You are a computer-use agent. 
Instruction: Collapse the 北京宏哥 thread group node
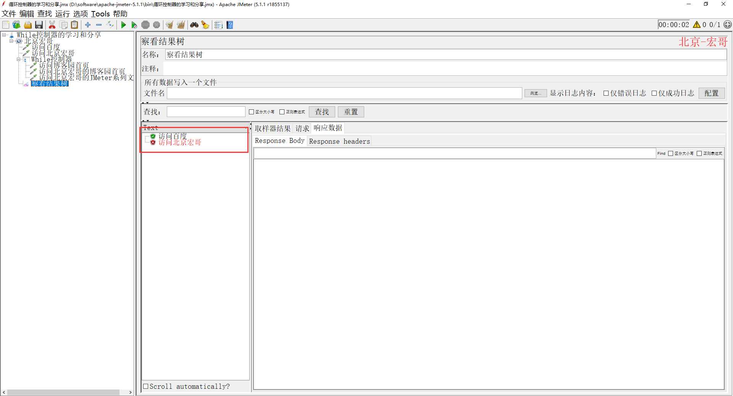tap(11, 41)
